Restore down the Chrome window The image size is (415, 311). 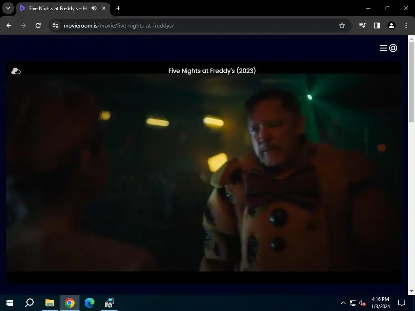pyautogui.click(x=387, y=8)
